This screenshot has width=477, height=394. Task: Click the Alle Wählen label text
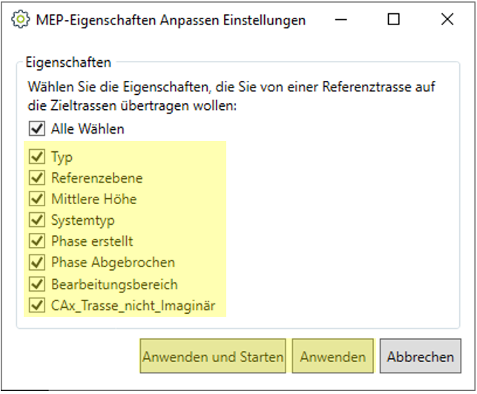tap(88, 129)
